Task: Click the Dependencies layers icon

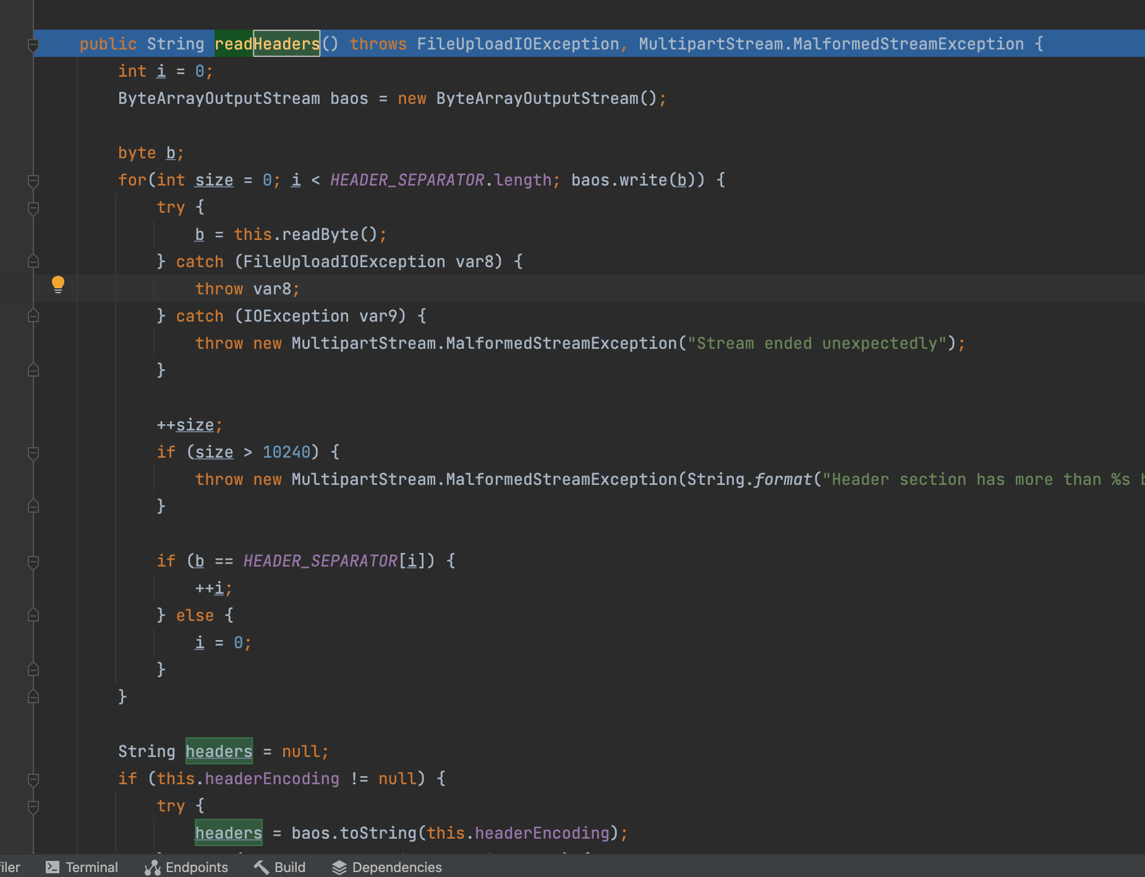Action: click(339, 868)
